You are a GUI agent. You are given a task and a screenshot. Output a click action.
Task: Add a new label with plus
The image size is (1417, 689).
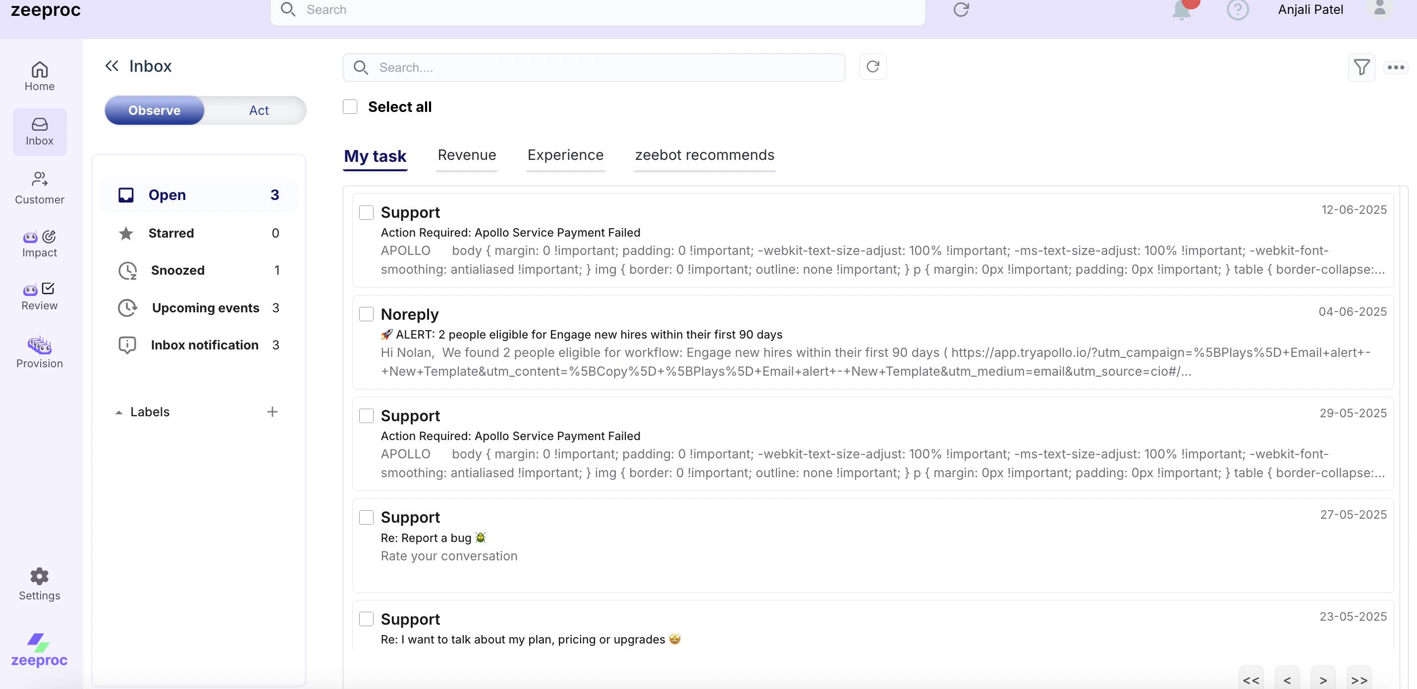pyautogui.click(x=272, y=412)
